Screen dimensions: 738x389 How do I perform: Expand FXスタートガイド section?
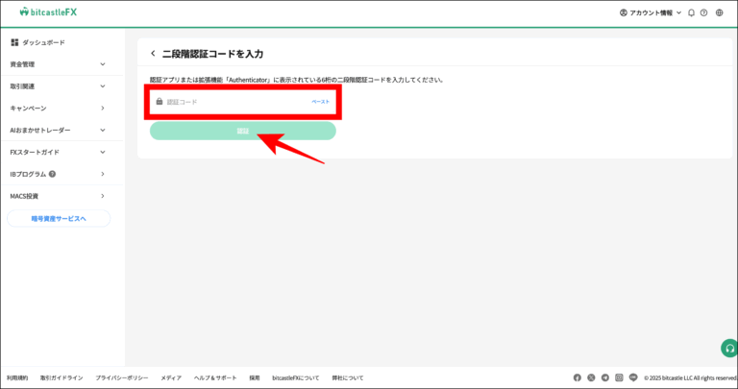pyautogui.click(x=59, y=153)
